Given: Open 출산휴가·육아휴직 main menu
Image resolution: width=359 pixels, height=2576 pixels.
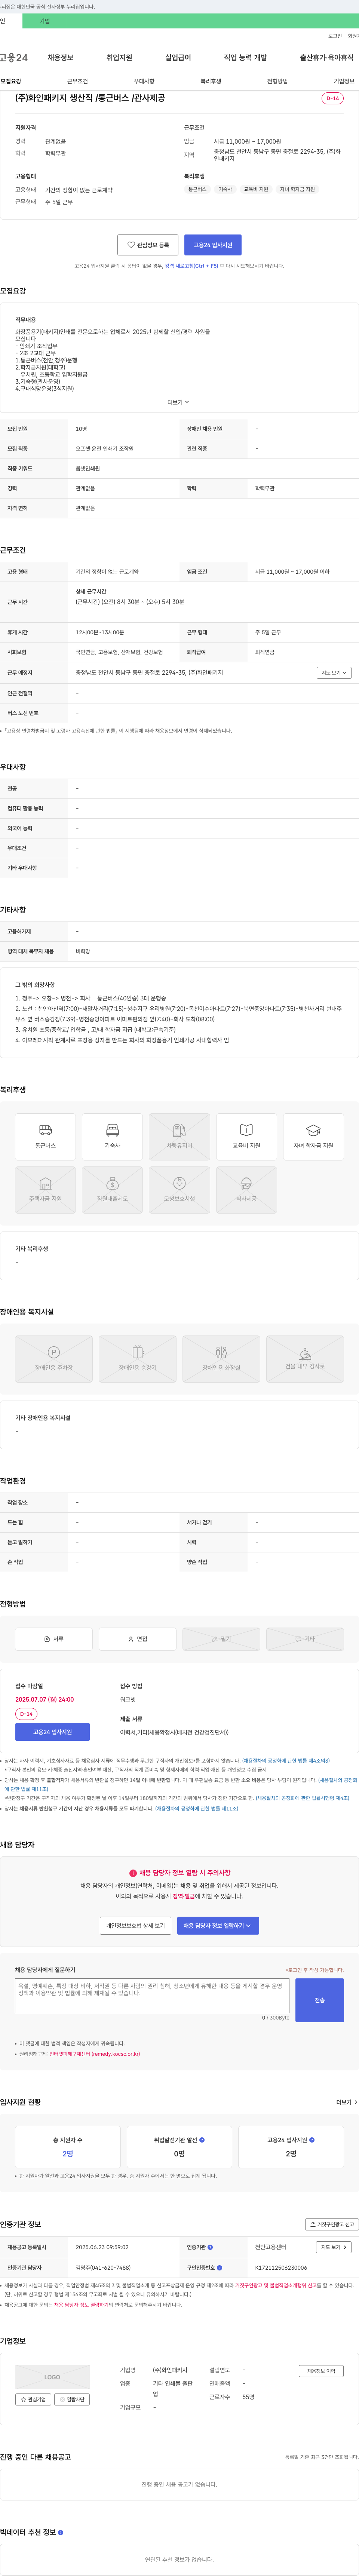Looking at the screenshot, I should (x=327, y=58).
